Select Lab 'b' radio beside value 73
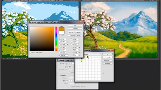The height and width of the screenshot is (90, 161). tap(71, 44)
